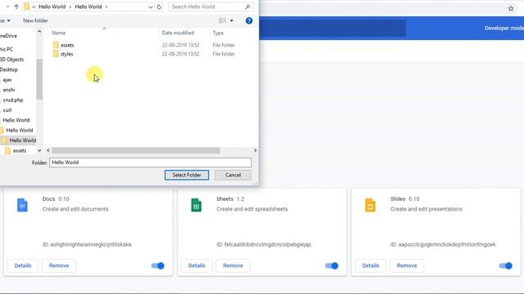Viewport: 524px width, 294px height.
Task: Open Details for the Docs extension
Action: pos(23,265)
